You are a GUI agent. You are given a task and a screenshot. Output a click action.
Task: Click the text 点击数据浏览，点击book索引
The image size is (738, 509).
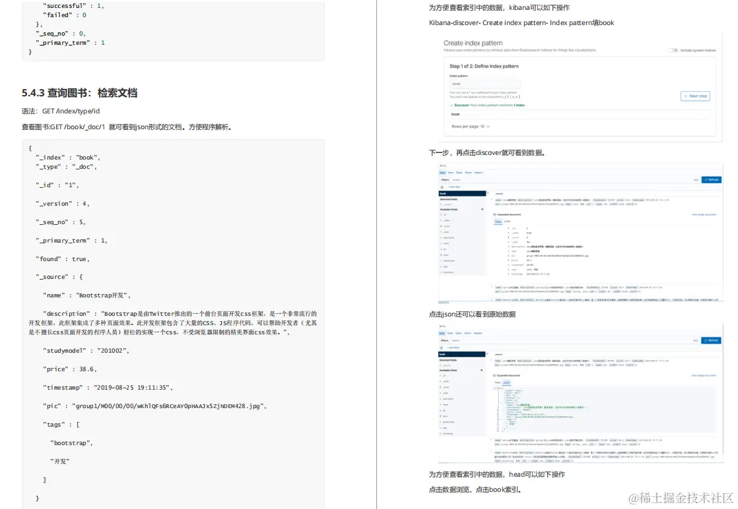point(475,489)
